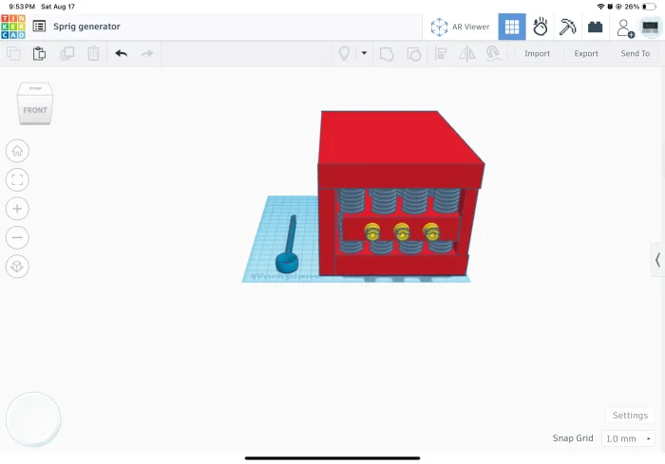Expand the collapsed shapes side panel
Viewport: 665px width, 464px height.
pos(657,259)
